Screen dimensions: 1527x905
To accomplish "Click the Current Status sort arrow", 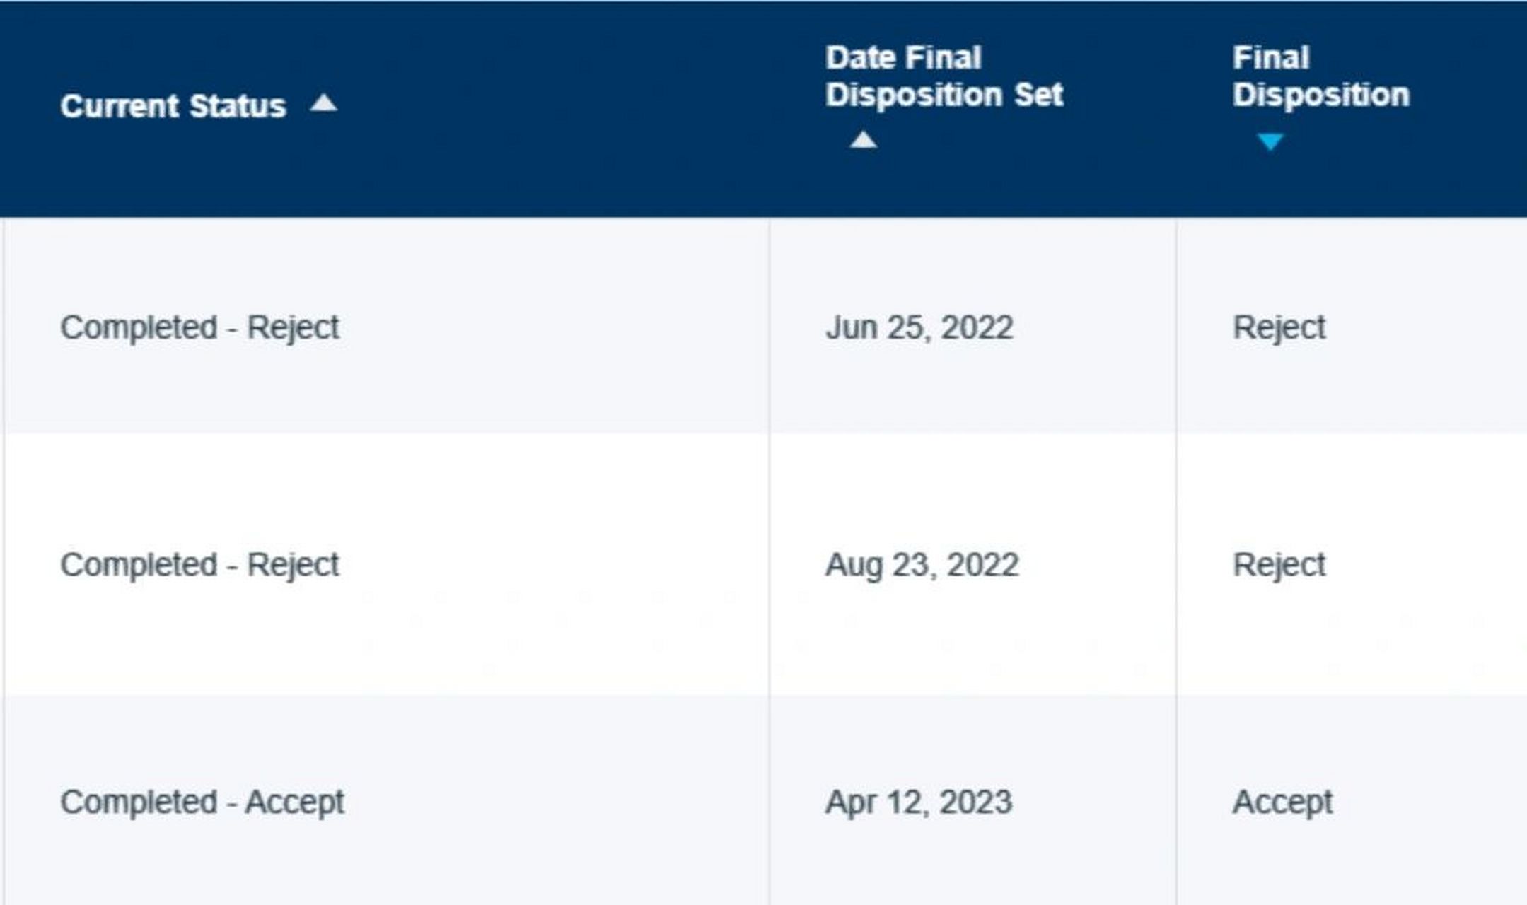I will coord(324,104).
